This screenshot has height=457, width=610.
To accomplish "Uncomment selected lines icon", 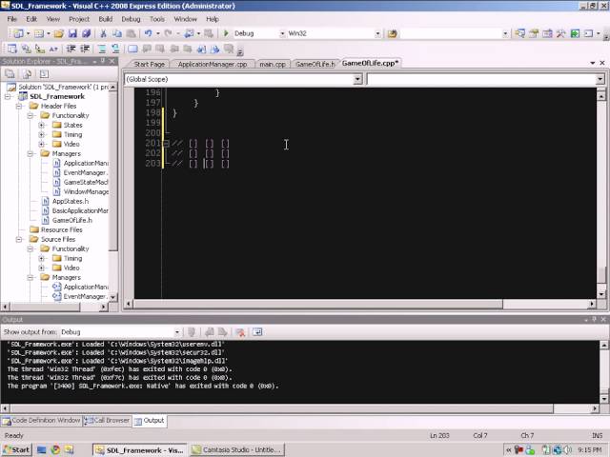I will pos(115,49).
